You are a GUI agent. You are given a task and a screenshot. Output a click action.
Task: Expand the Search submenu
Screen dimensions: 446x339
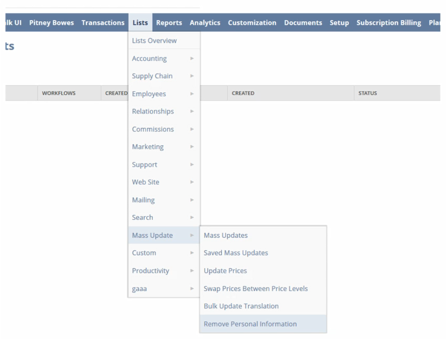tap(164, 218)
